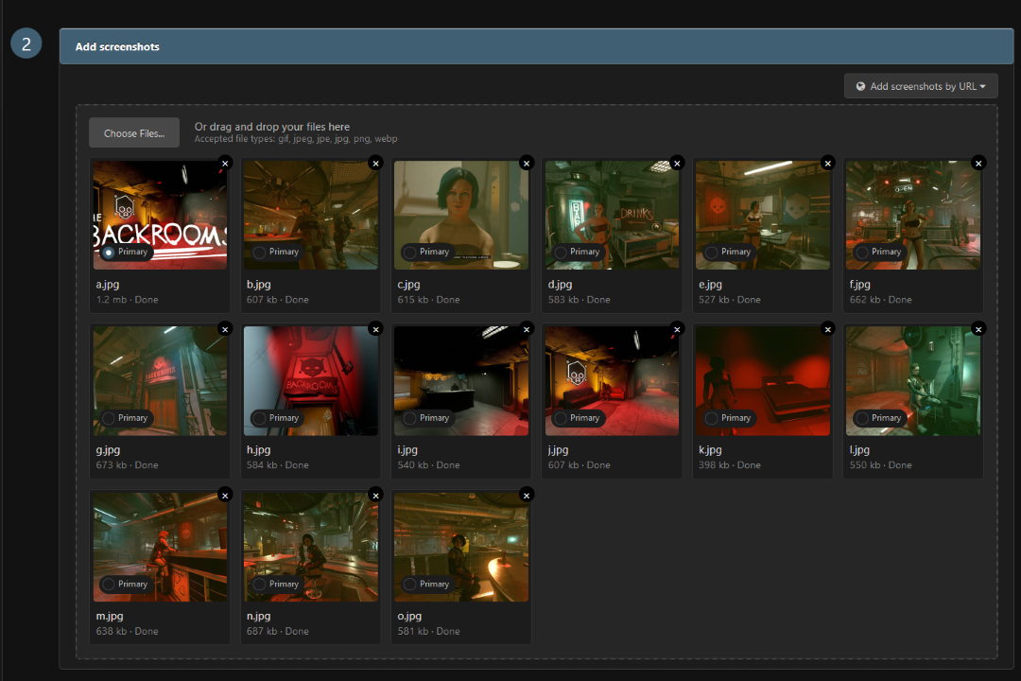Open the c.jpg portrait thumbnail
Screen dimensions: 1021x681
tap(461, 215)
